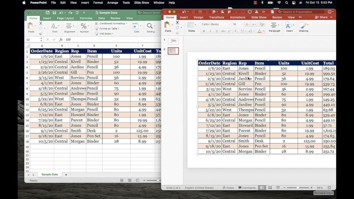The height and width of the screenshot is (199, 354).
Task: Open the Calibri (Body) font name dropdown
Action: 215,24
